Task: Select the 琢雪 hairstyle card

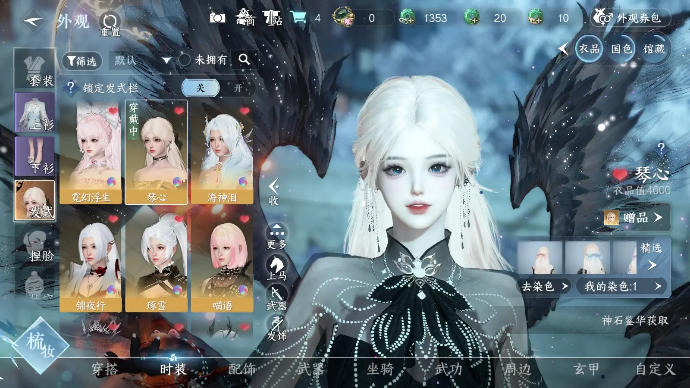Action: click(156, 260)
